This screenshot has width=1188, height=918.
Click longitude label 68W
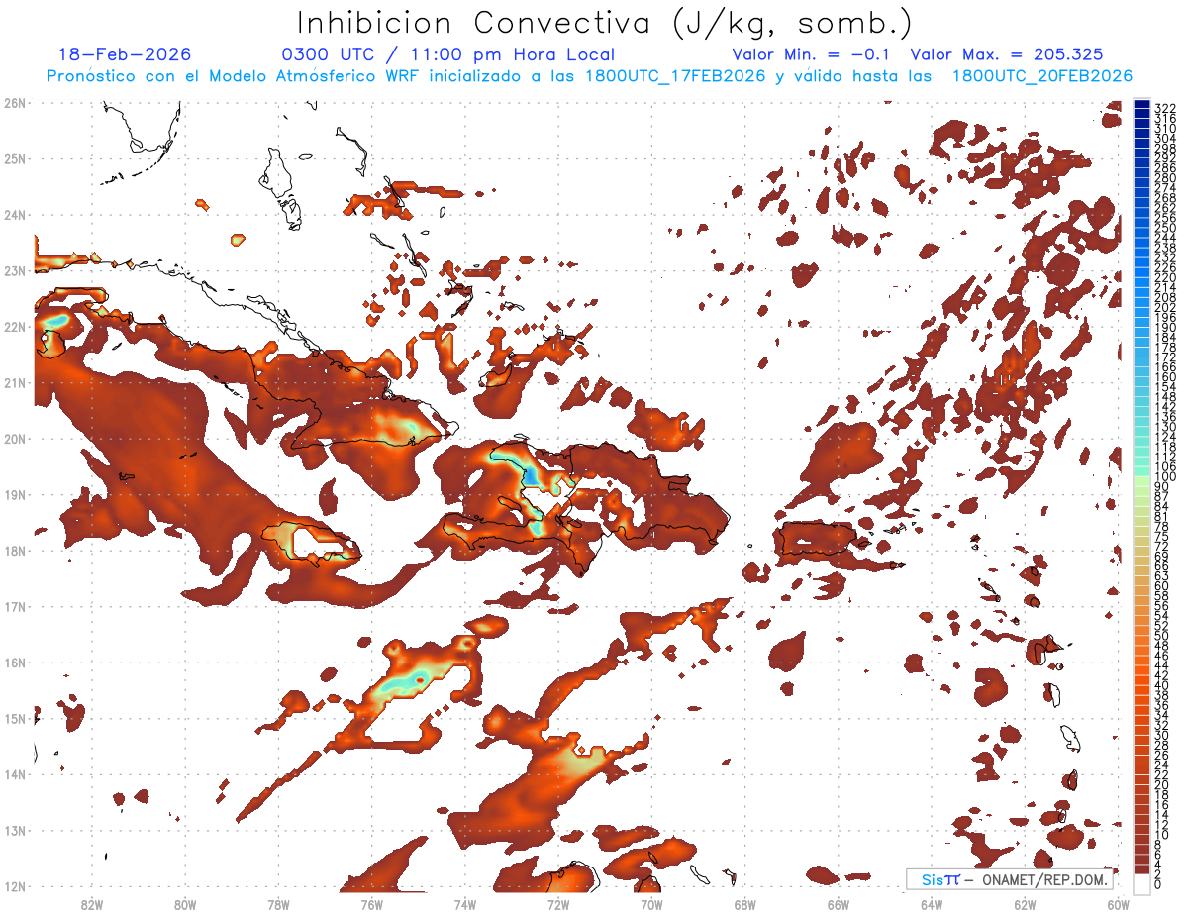click(x=744, y=904)
